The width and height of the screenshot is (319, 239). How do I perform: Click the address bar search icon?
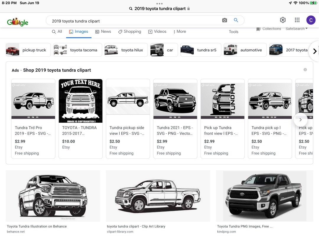[131, 9]
